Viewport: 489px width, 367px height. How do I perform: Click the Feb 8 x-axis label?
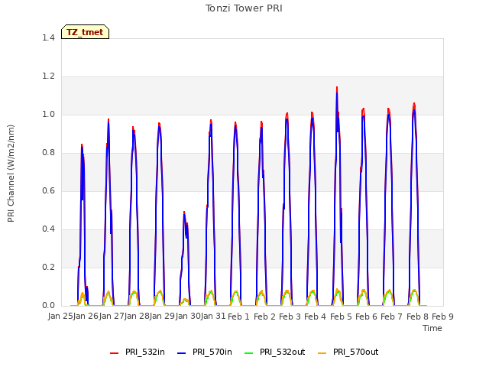(417, 317)
